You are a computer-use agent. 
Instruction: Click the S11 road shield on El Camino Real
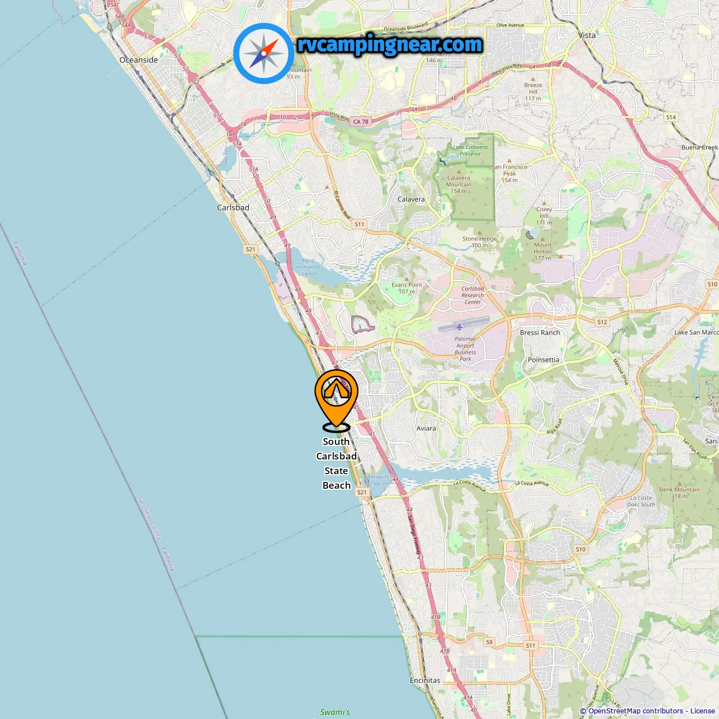(359, 224)
